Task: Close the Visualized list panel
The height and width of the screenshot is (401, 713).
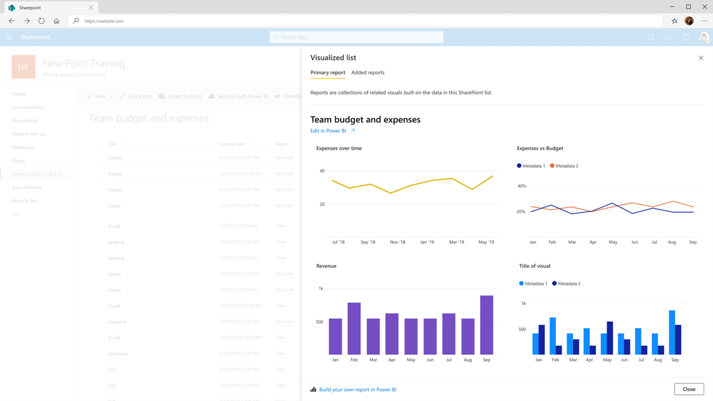Action: (x=701, y=58)
